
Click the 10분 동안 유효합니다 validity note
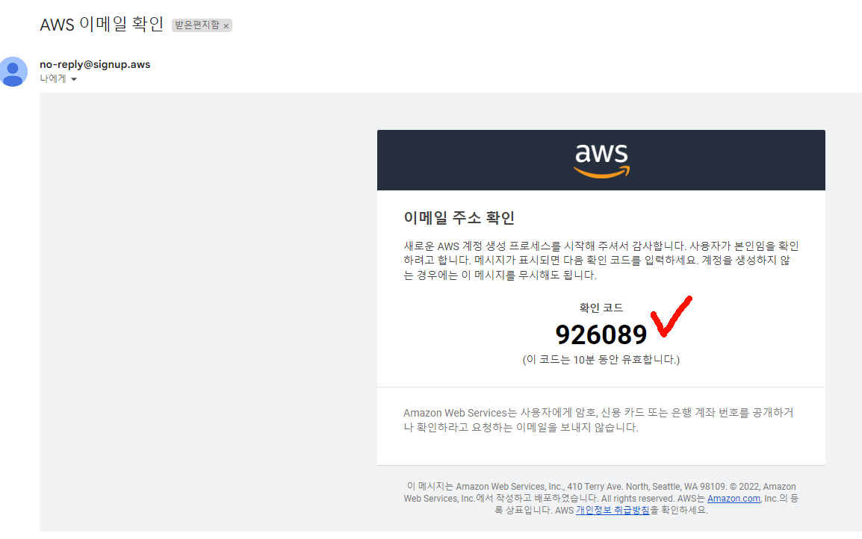tap(601, 360)
